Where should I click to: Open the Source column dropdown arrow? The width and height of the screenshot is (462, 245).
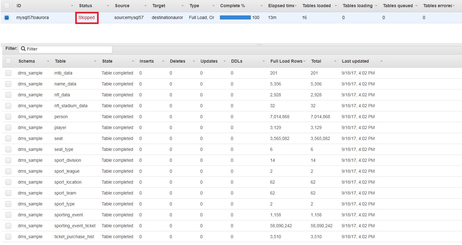(145, 6)
